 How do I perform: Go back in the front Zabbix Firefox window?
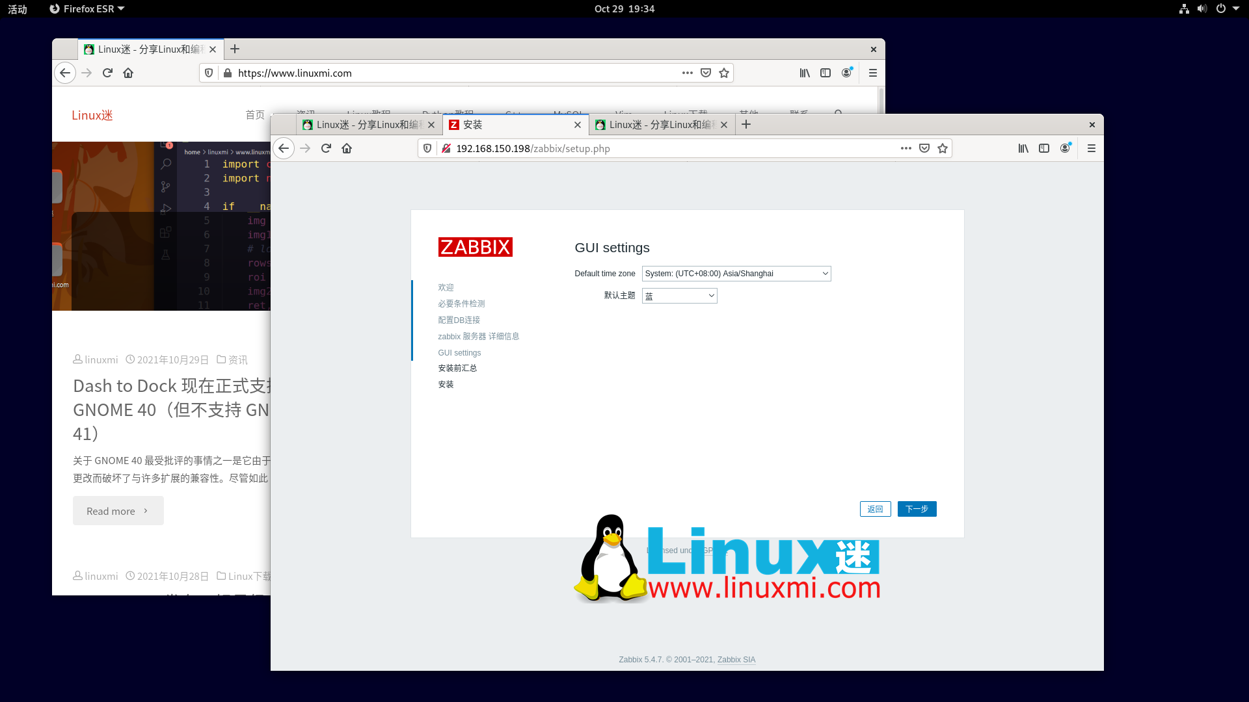pos(284,148)
